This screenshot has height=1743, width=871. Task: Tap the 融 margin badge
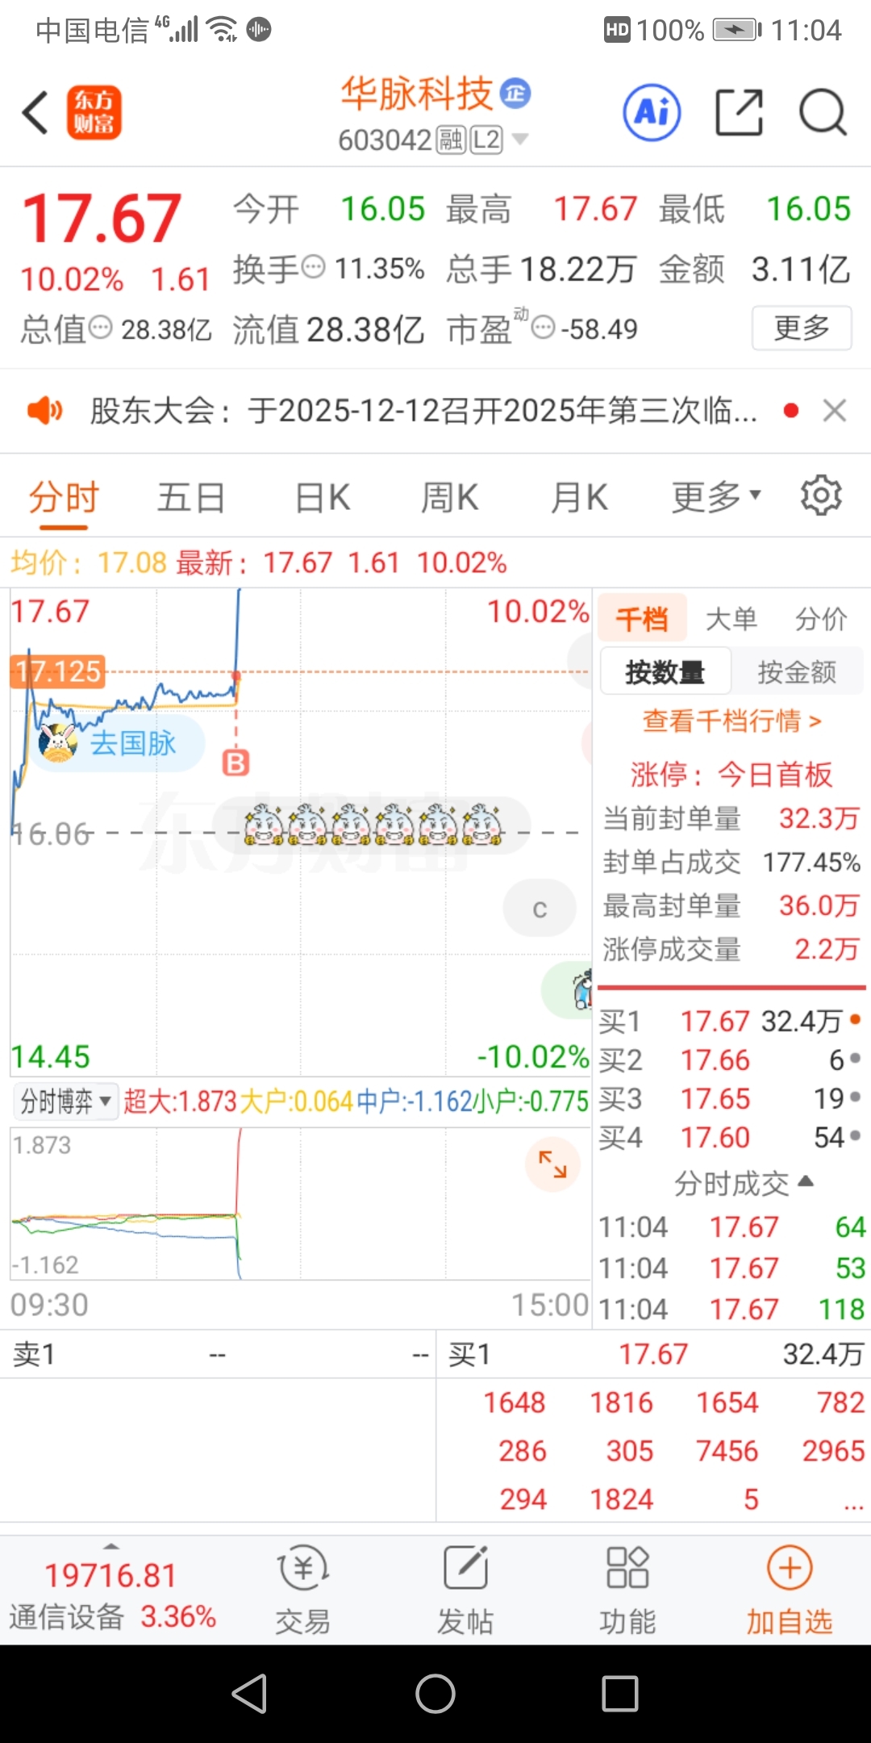(451, 140)
